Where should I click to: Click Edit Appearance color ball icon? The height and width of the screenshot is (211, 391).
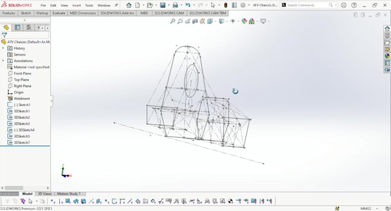click(244, 21)
